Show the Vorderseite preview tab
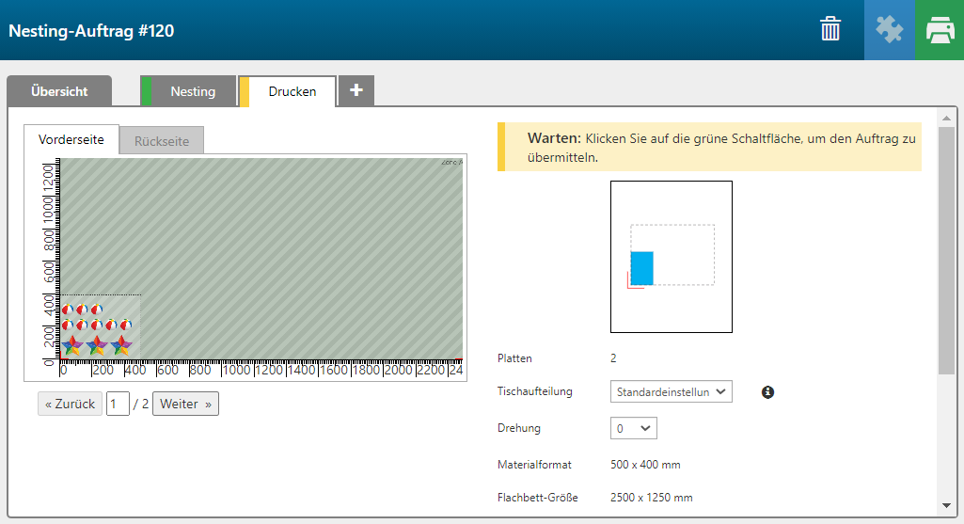This screenshot has width=964, height=524. point(71,139)
